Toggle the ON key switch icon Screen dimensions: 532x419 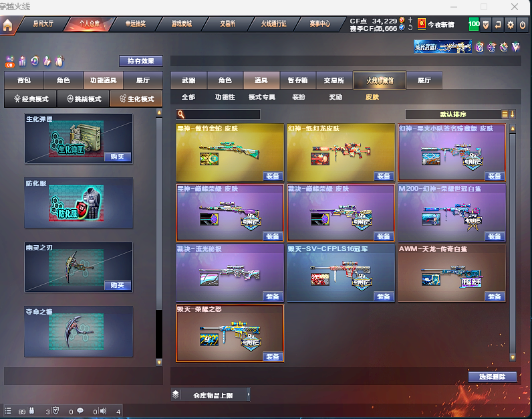click(x=9, y=62)
